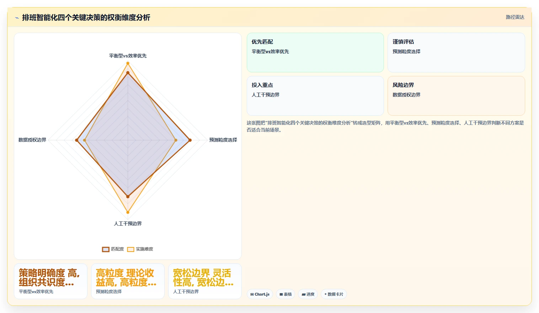This screenshot has height=313, width=539.
Task: Click the 平衡型vs效率优先 radar axis label
Action: (128, 56)
